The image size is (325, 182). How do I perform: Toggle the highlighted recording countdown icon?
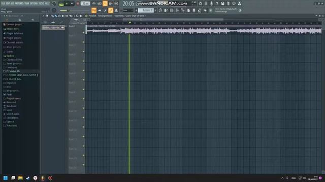105,4
